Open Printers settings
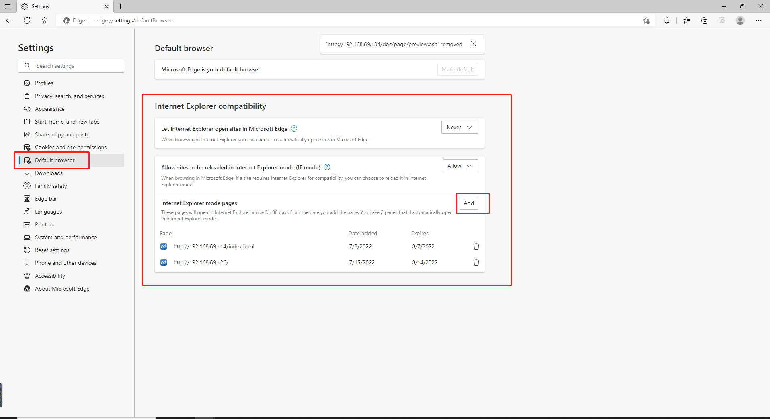The image size is (770, 419). pyautogui.click(x=72, y=224)
